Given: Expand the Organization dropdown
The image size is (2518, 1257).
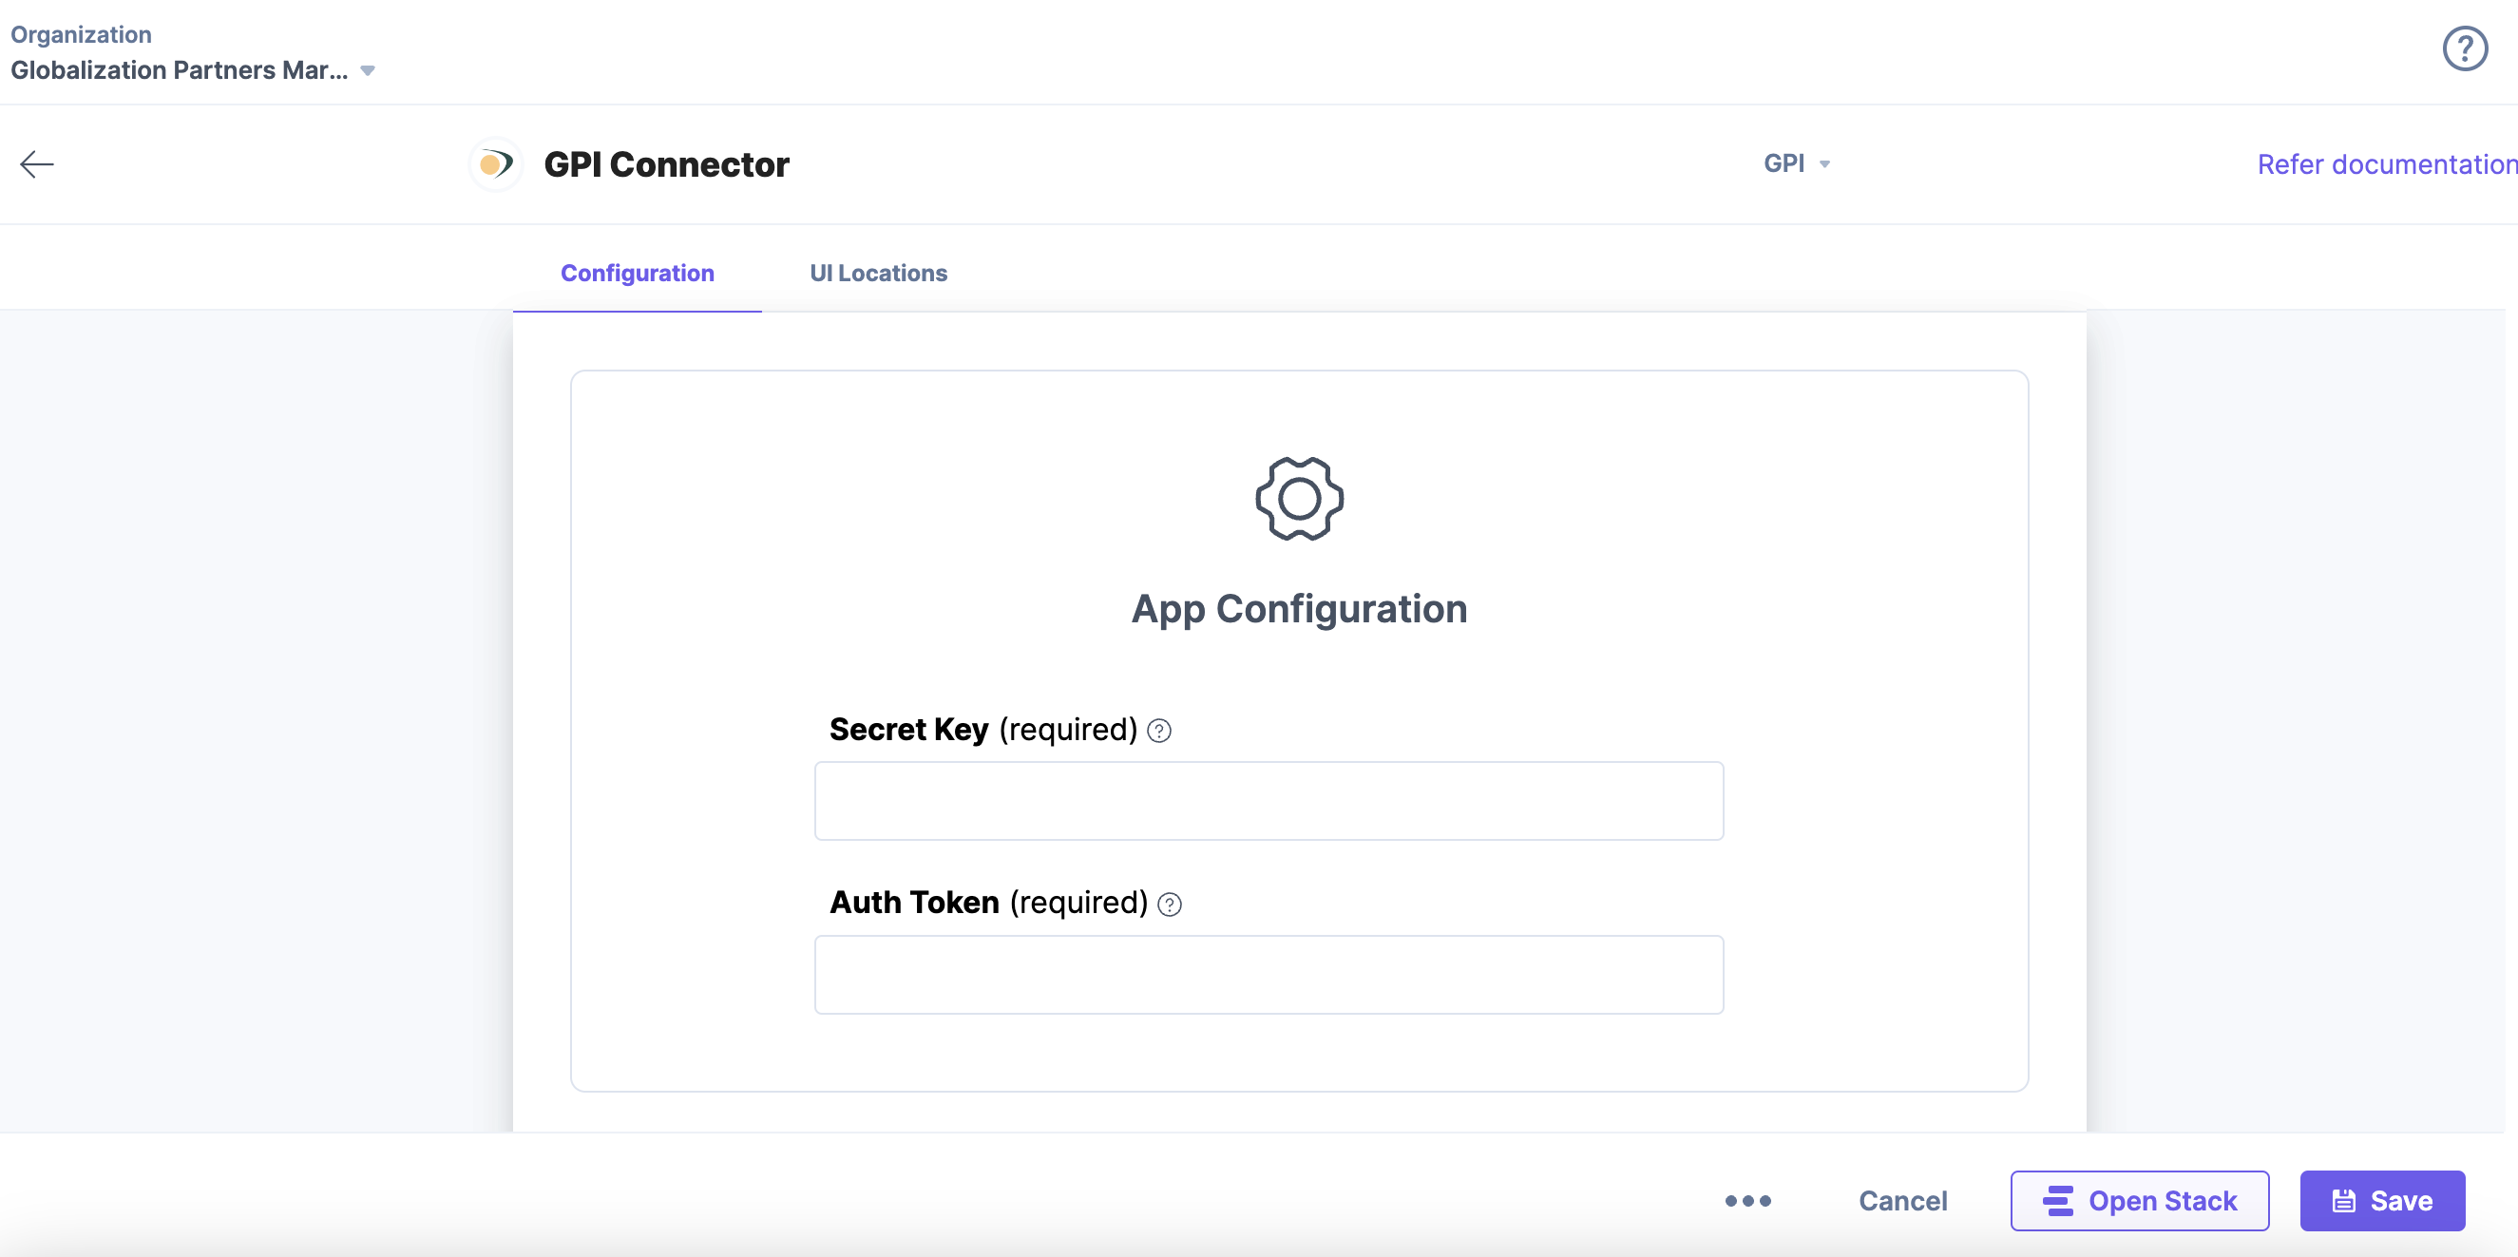Looking at the screenshot, I should pos(193,70).
